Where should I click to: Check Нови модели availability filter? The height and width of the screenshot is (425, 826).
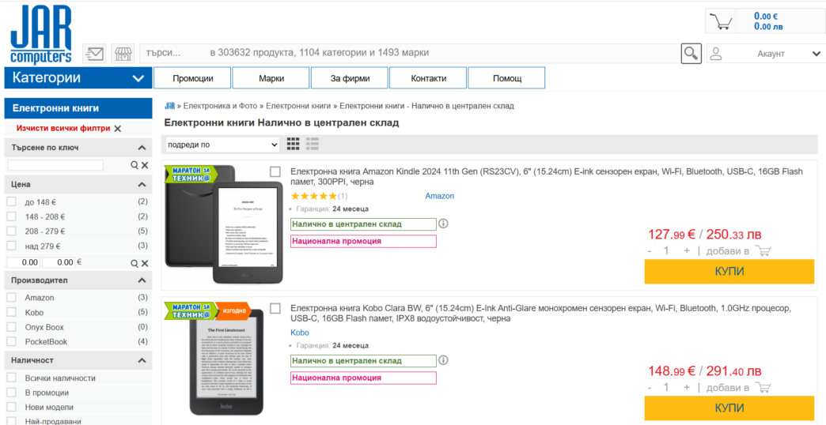pyautogui.click(x=11, y=407)
